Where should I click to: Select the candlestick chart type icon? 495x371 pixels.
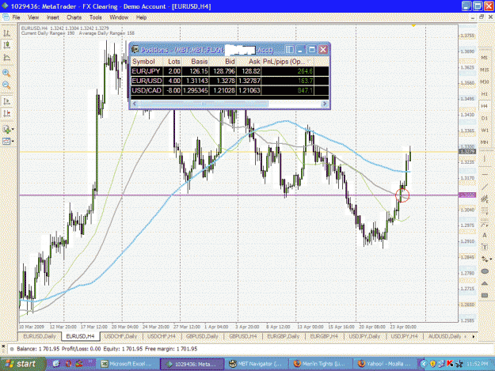click(6, 45)
